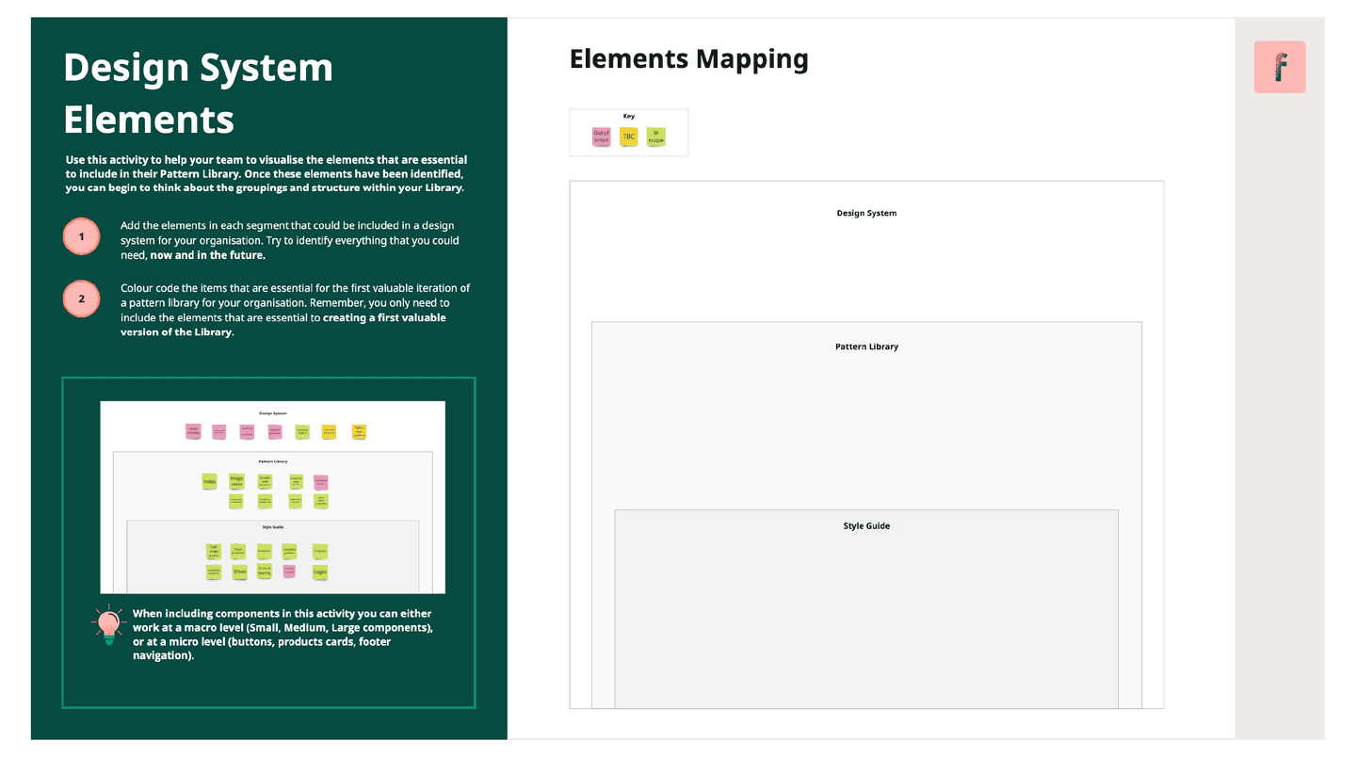
Task: Select the green 'In scope' key sticky
Action: pyautogui.click(x=655, y=137)
